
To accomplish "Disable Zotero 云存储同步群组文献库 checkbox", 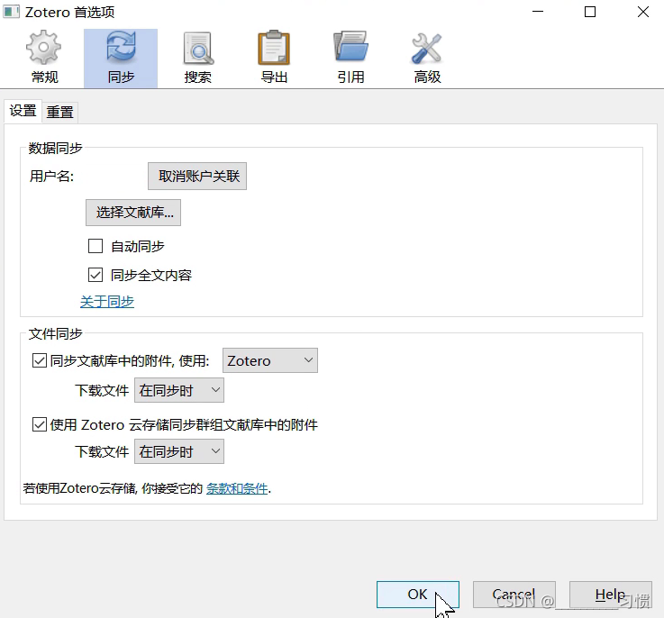I will [39, 424].
